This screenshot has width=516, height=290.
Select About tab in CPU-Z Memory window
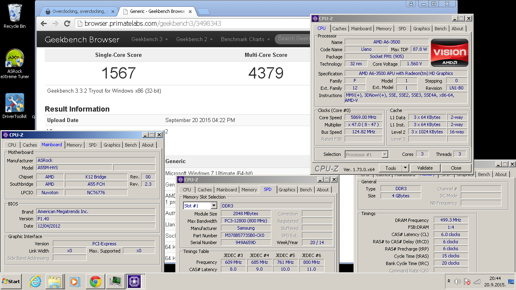pyautogui.click(x=501, y=174)
